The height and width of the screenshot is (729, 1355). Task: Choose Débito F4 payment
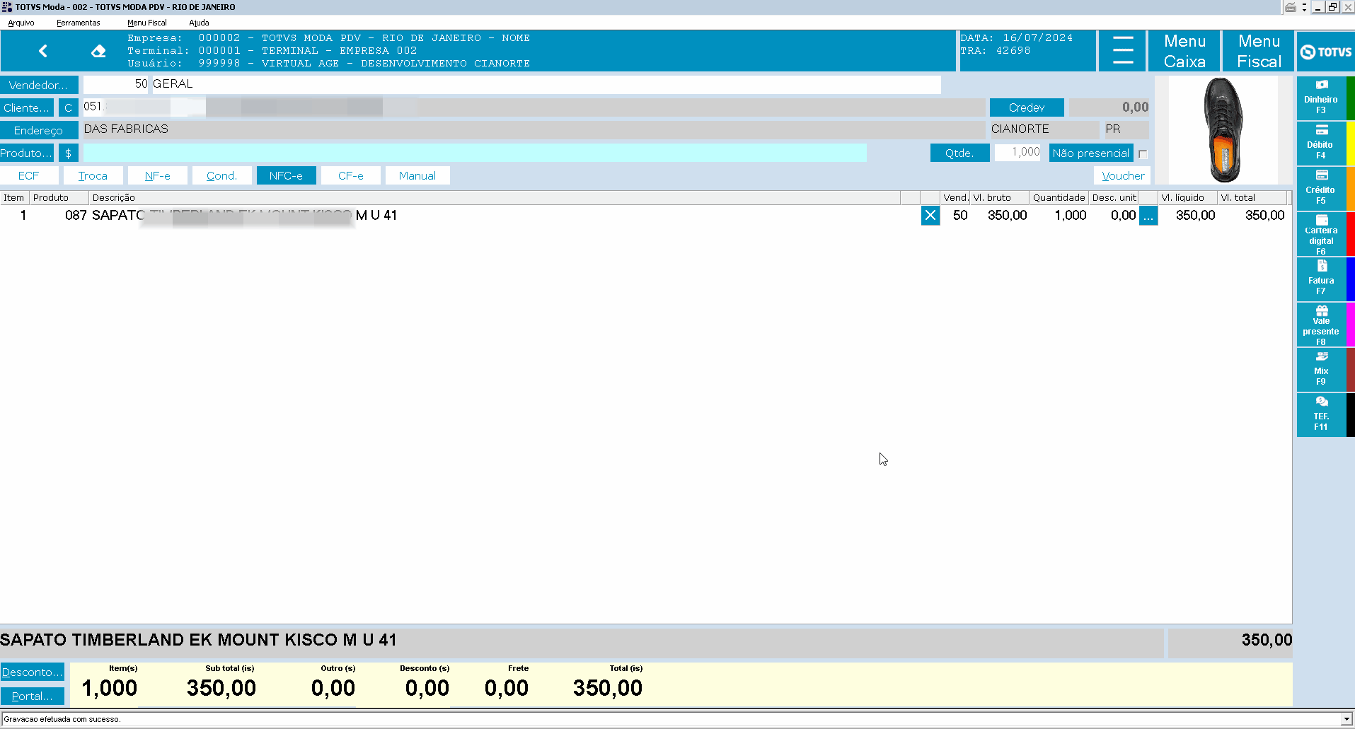1321,143
